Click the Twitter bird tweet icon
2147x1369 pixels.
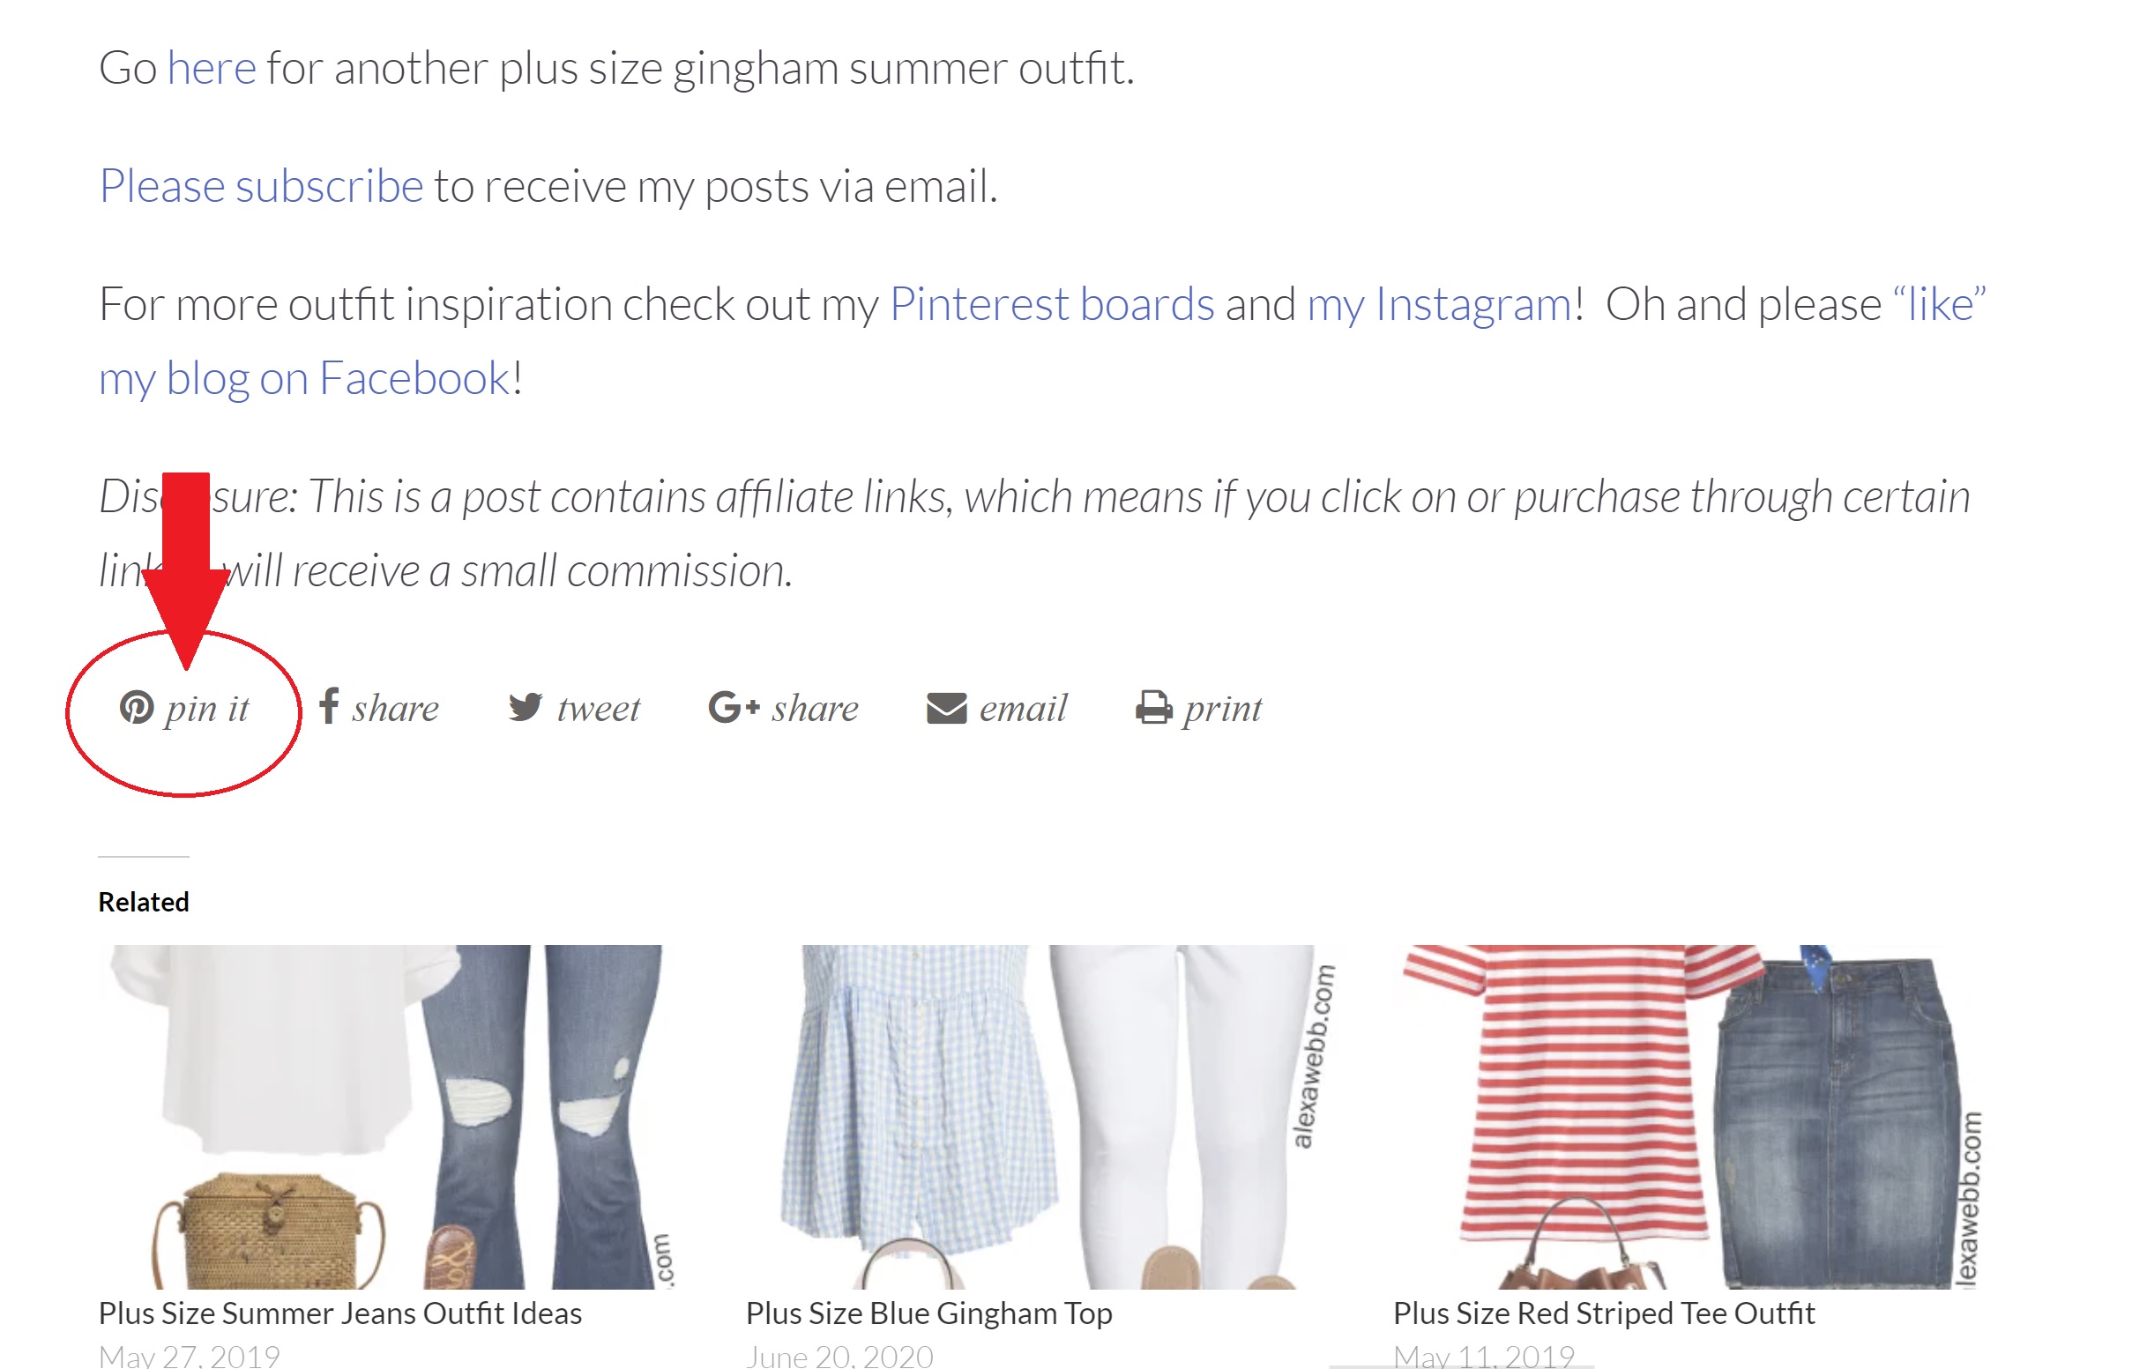point(526,707)
